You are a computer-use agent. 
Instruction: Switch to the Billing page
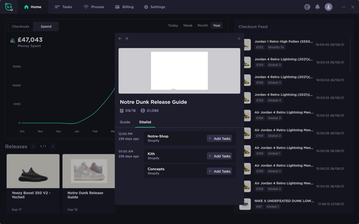pos(124,7)
